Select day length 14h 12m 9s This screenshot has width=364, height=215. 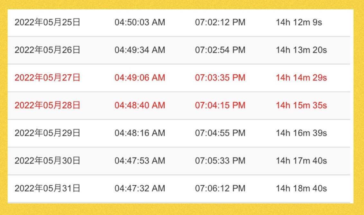tap(299, 22)
